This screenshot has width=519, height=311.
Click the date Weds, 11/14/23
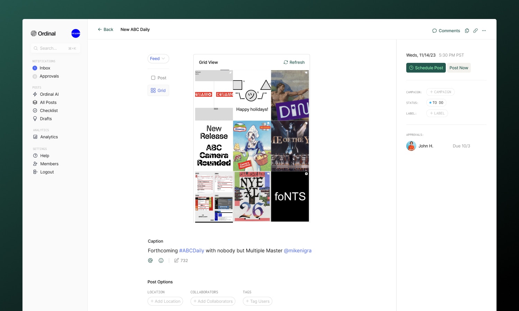[x=421, y=55]
